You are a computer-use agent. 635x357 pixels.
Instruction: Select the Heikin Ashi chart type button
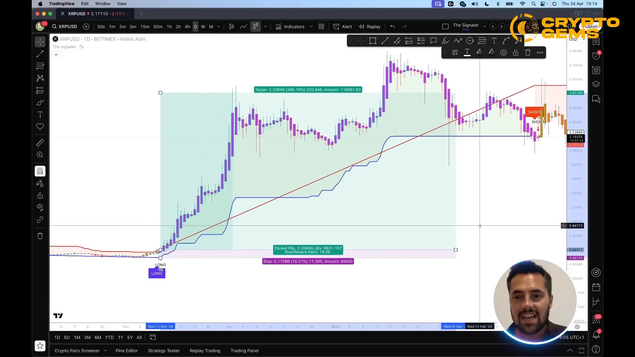click(256, 26)
